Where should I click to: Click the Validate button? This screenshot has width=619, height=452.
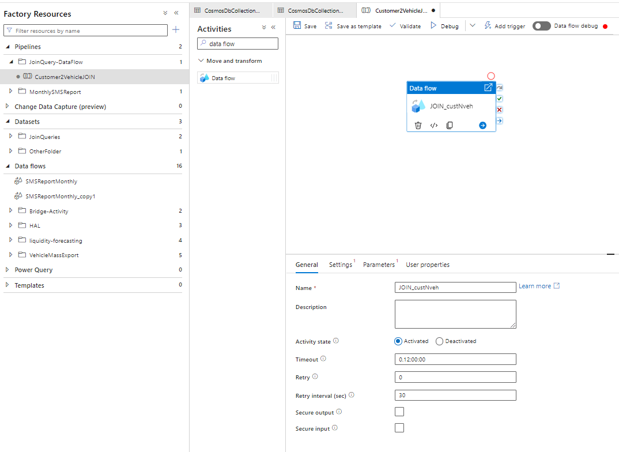(x=405, y=26)
